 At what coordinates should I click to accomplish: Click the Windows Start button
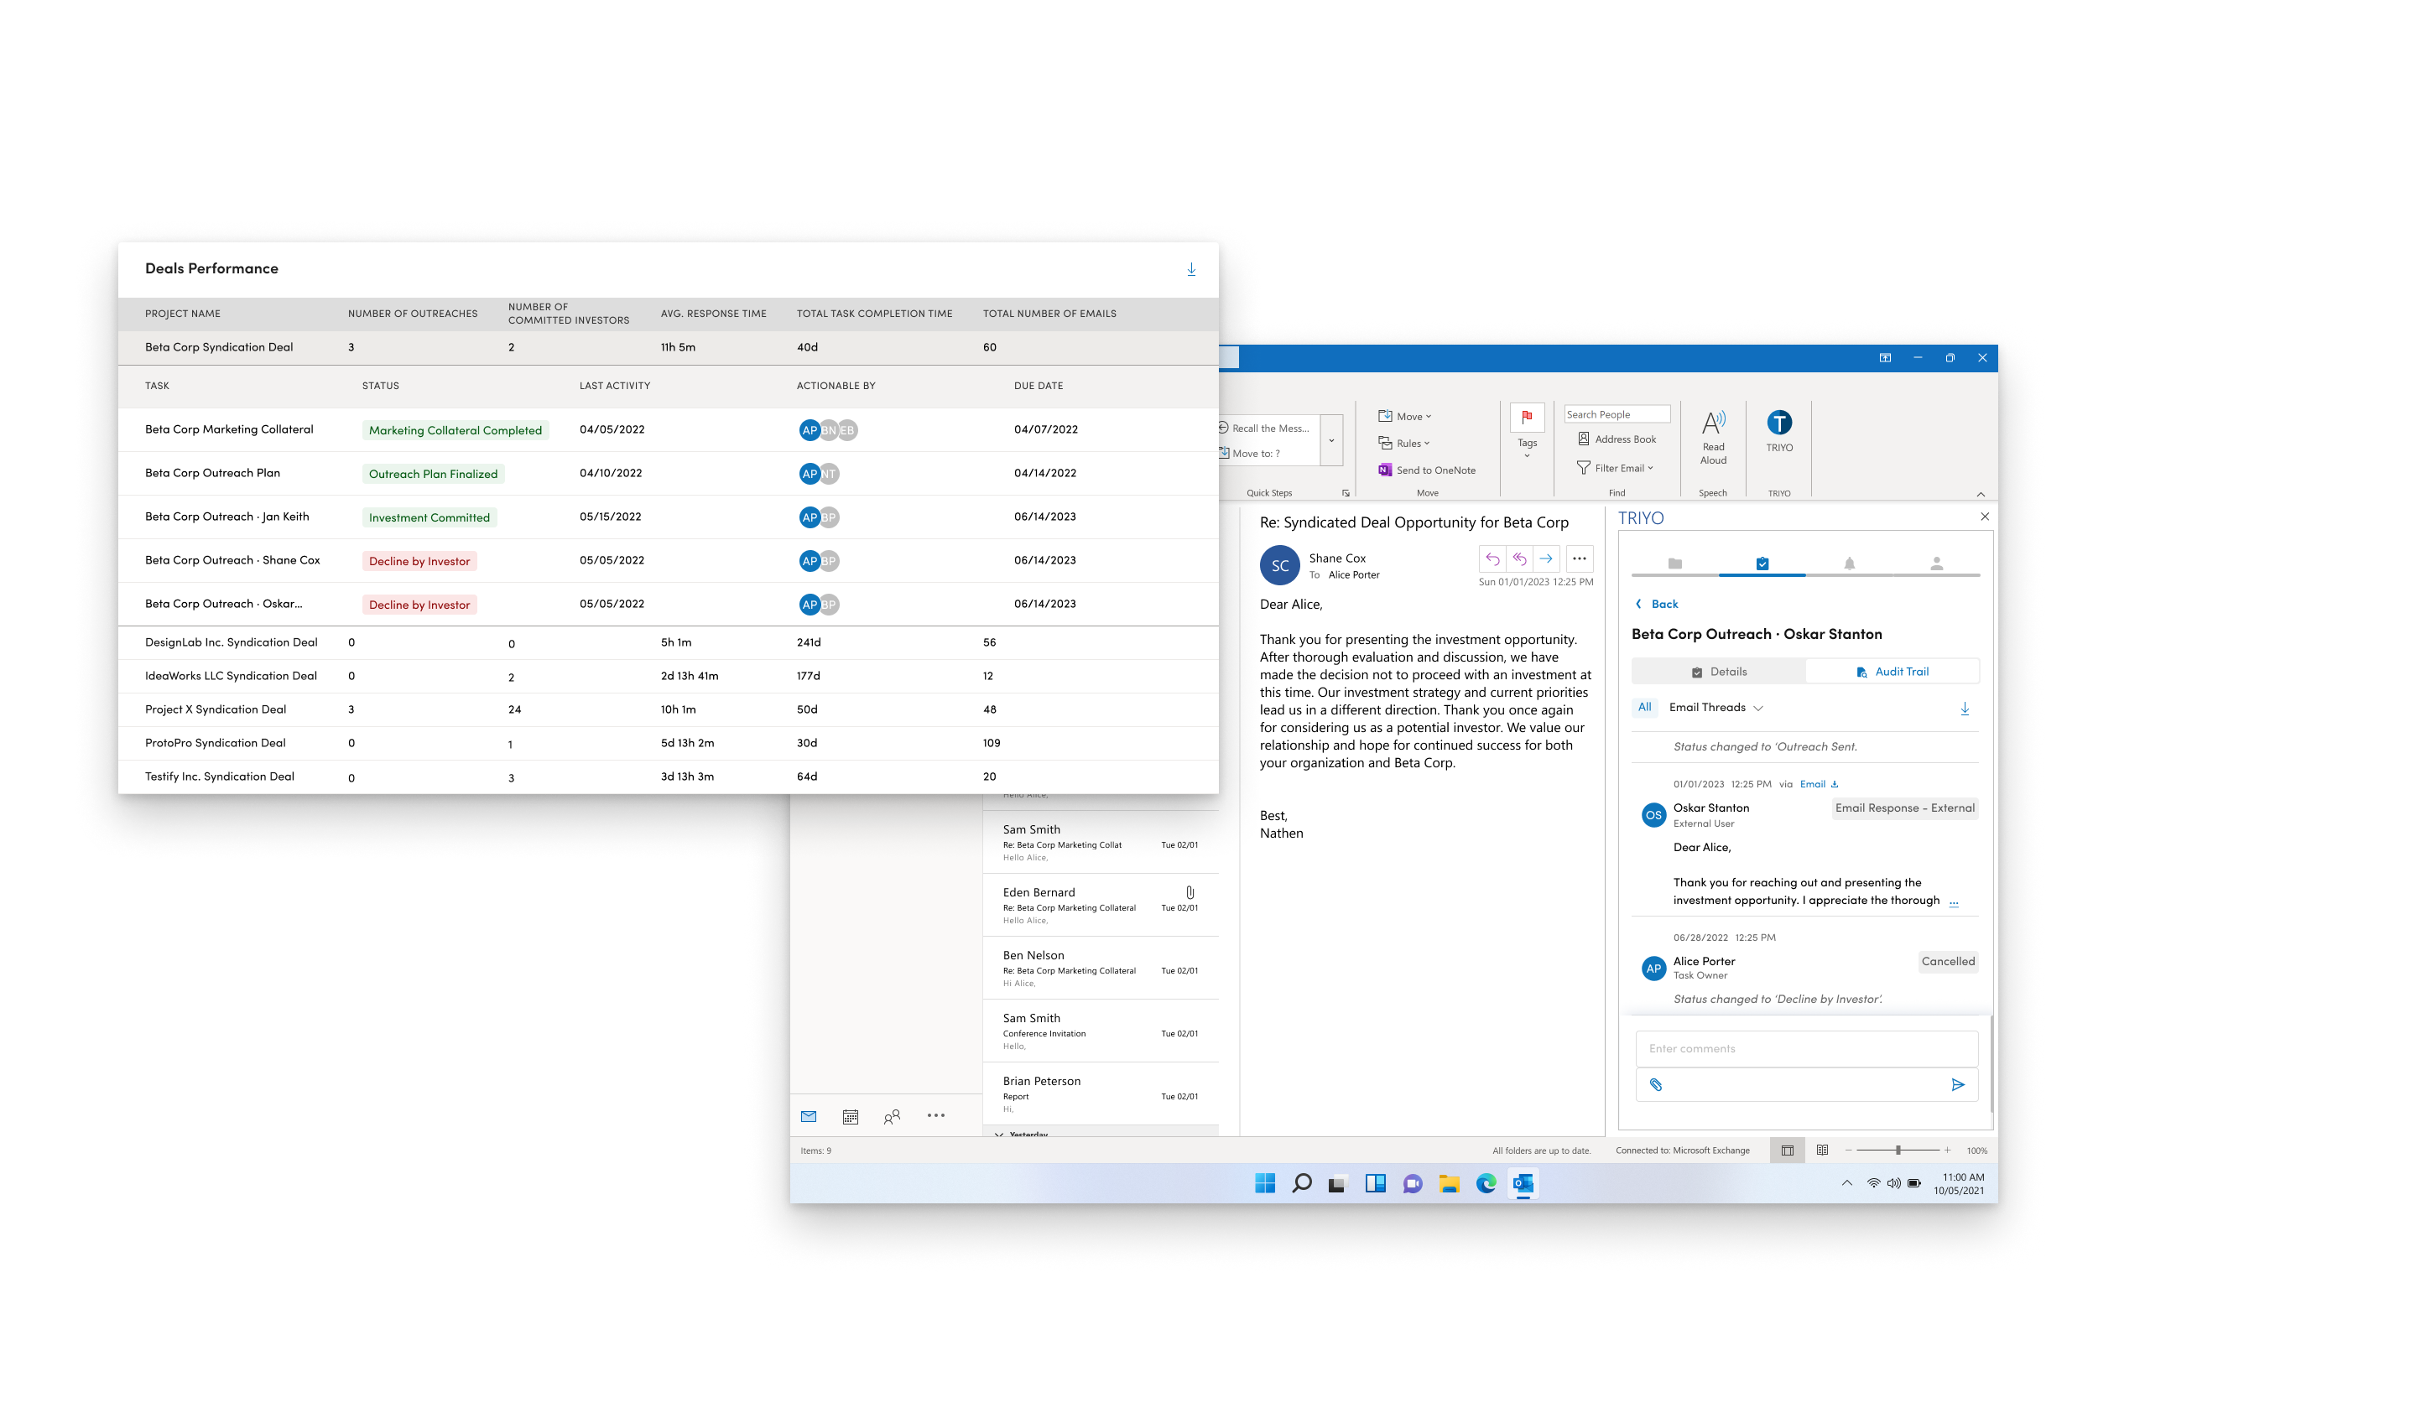point(1265,1184)
